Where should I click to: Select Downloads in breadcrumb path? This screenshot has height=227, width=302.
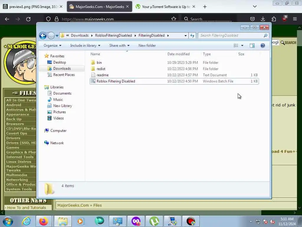(80, 35)
